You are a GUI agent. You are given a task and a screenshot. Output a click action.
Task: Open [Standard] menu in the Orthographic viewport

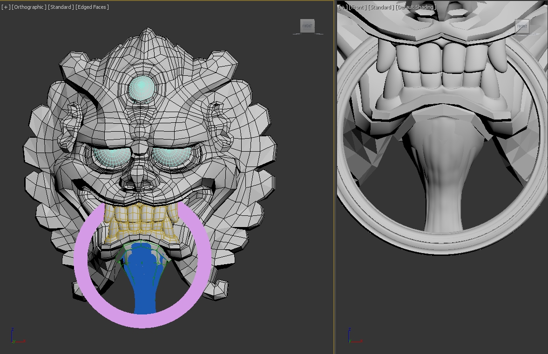point(61,7)
